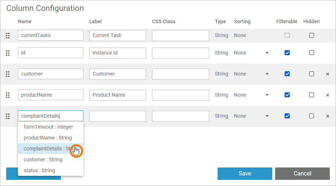Click the drag handle beside complaintDetails row

(x=8, y=116)
